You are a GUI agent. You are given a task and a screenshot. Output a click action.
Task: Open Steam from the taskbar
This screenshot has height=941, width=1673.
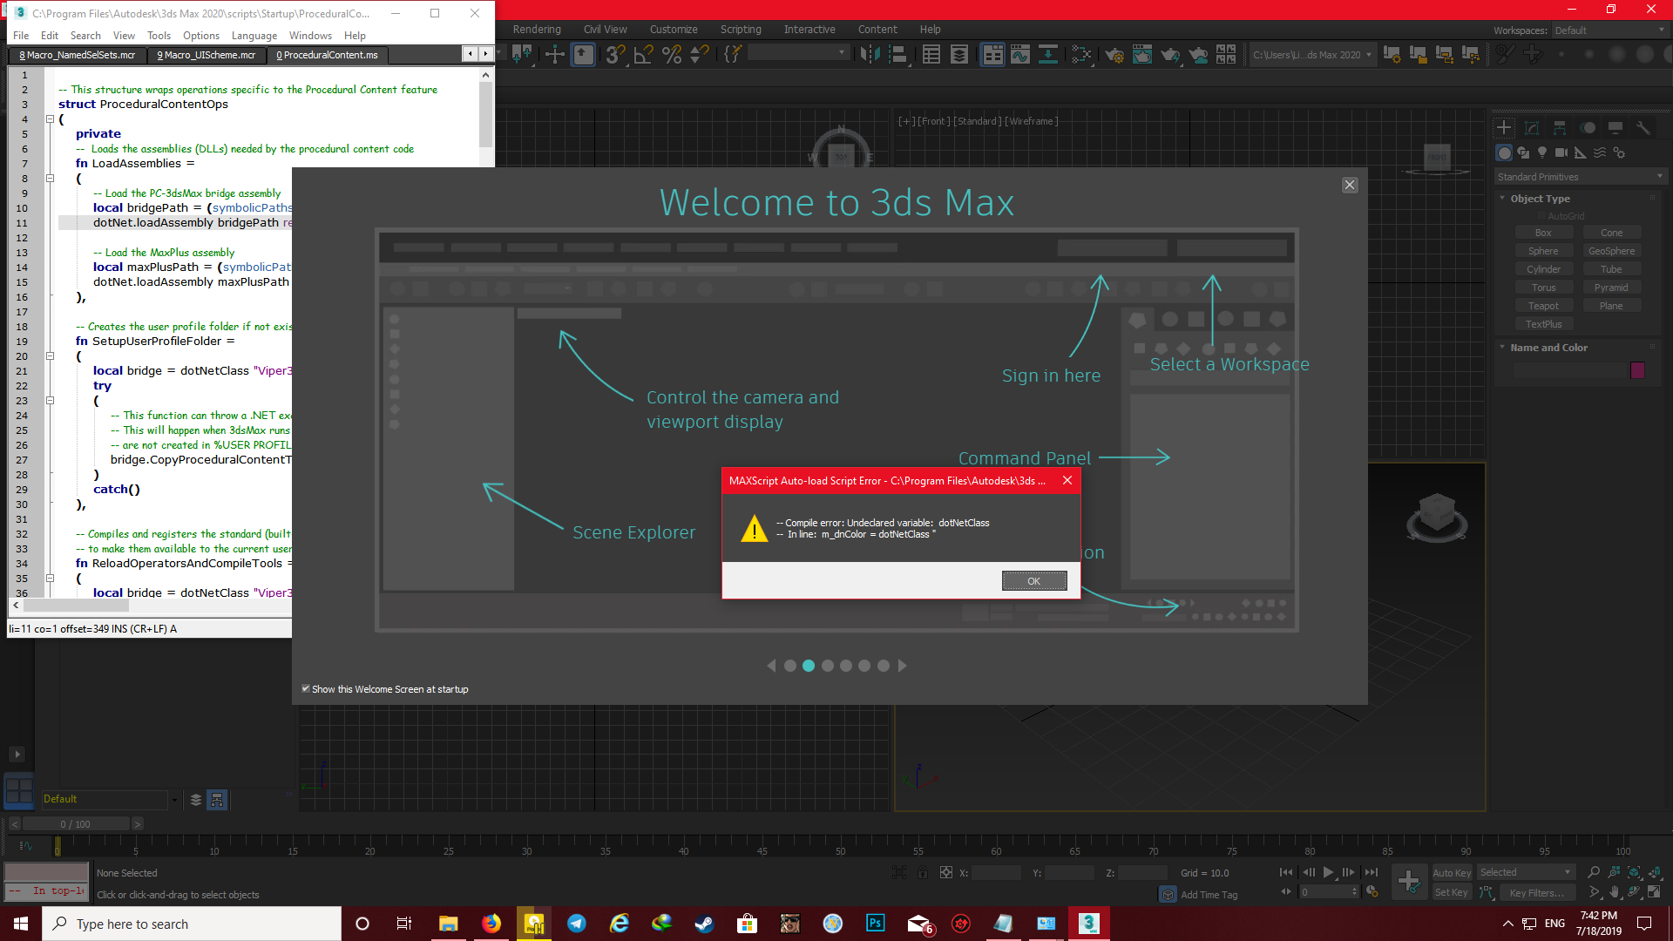(704, 924)
